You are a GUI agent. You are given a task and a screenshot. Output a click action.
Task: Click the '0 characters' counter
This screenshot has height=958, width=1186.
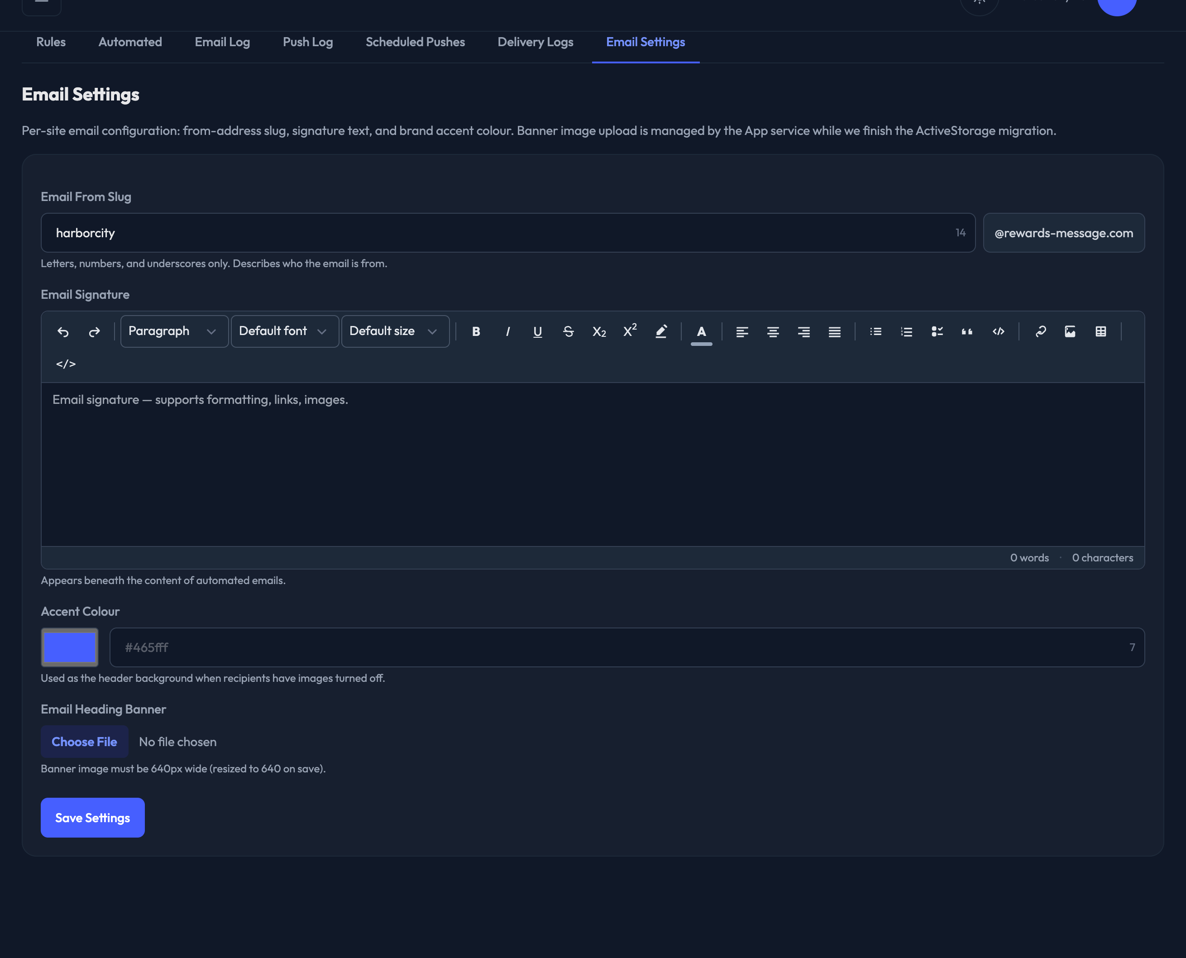(x=1103, y=558)
